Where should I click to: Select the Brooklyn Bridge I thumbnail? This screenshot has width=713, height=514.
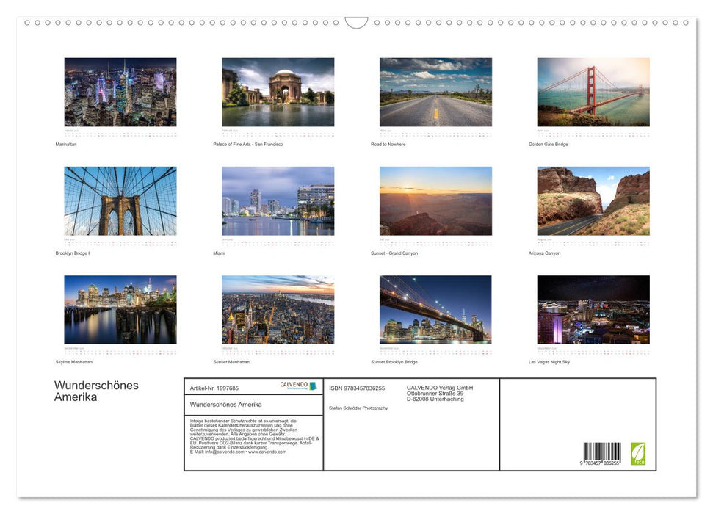pos(120,200)
